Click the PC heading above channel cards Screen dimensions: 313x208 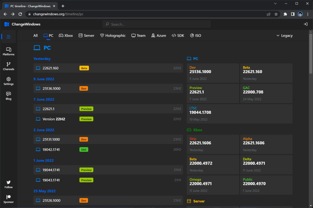point(192,59)
